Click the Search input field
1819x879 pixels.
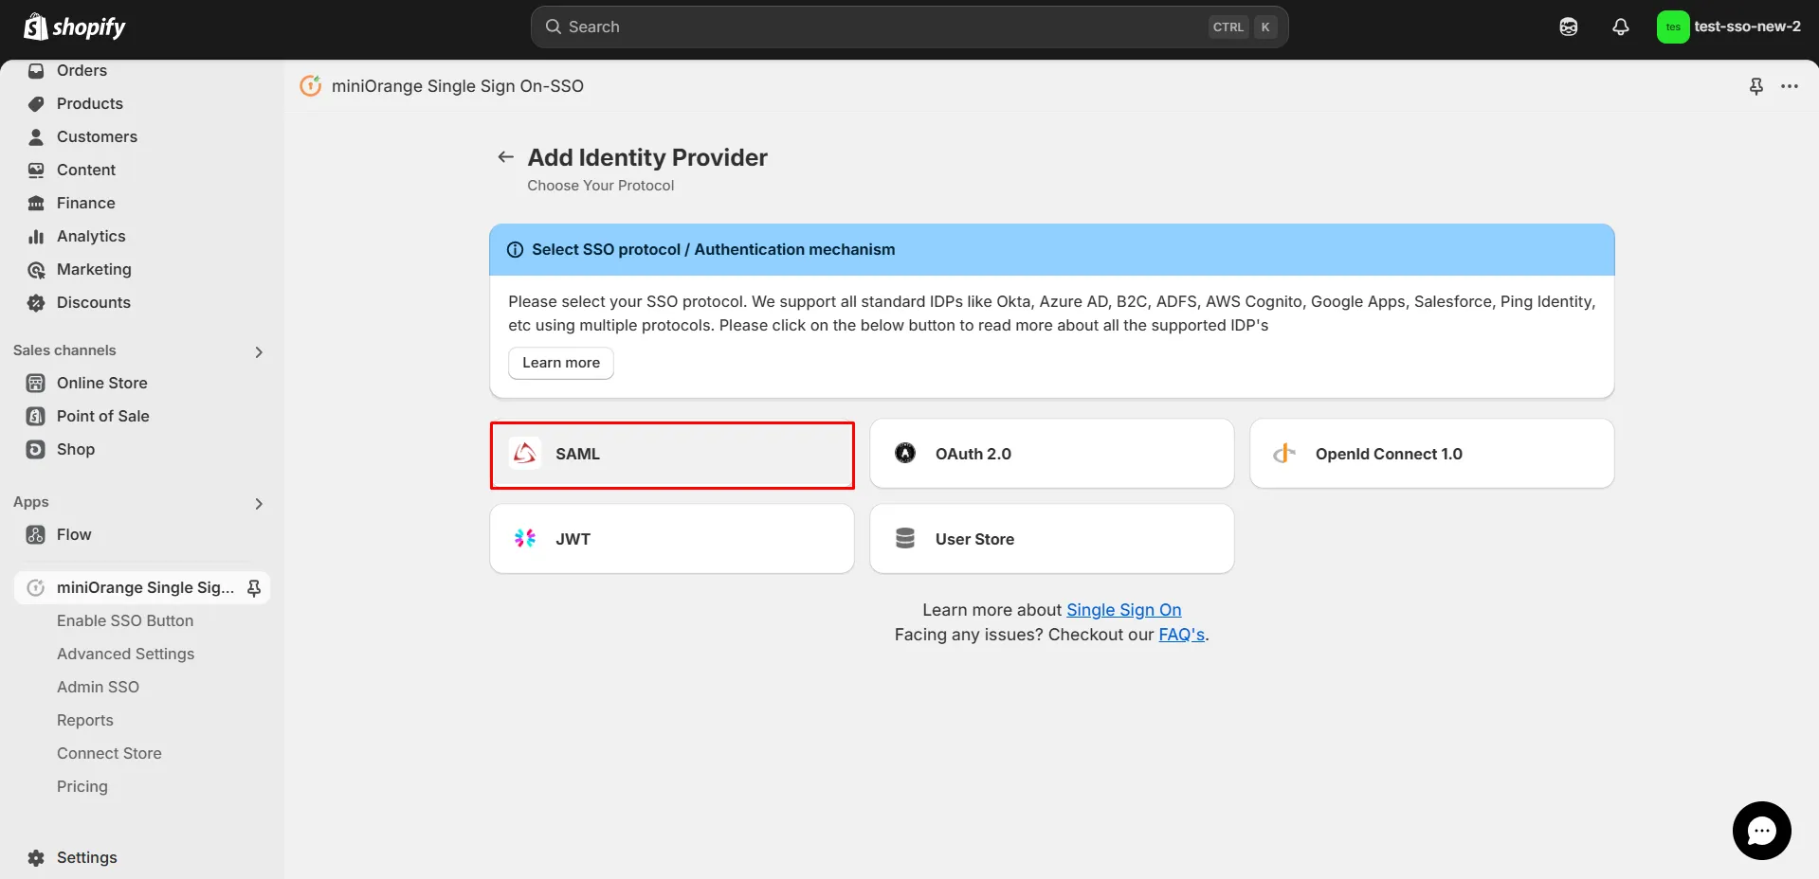click(909, 27)
